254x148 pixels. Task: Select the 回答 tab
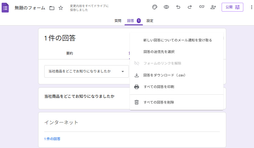pyautogui.click(x=131, y=21)
